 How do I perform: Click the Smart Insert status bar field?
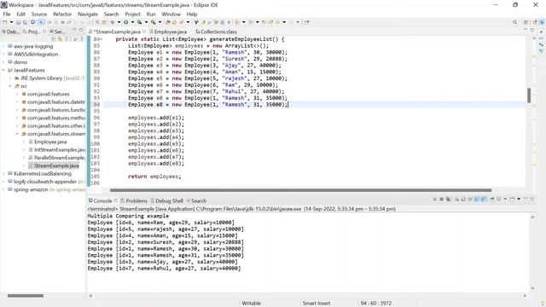317,304
